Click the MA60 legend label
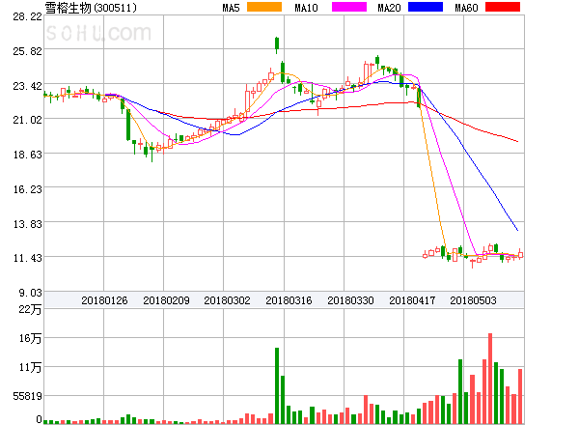 pos(466,8)
